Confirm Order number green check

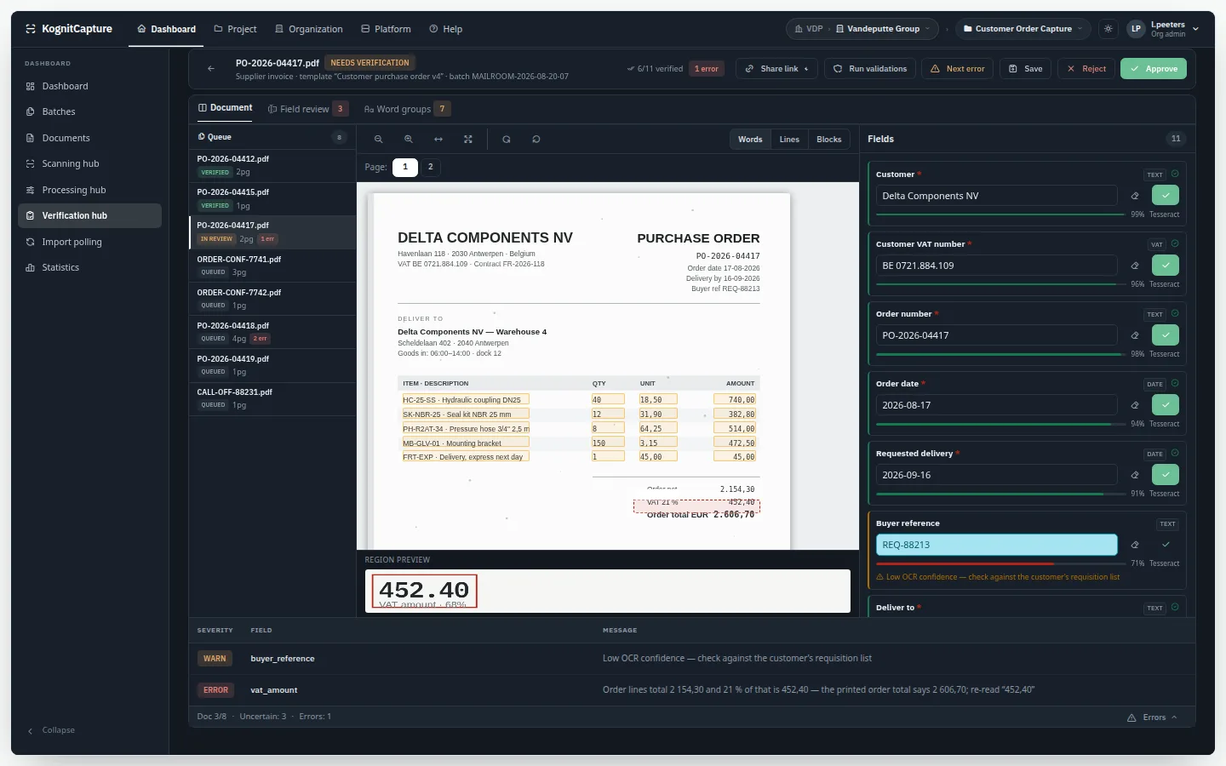[1166, 335]
